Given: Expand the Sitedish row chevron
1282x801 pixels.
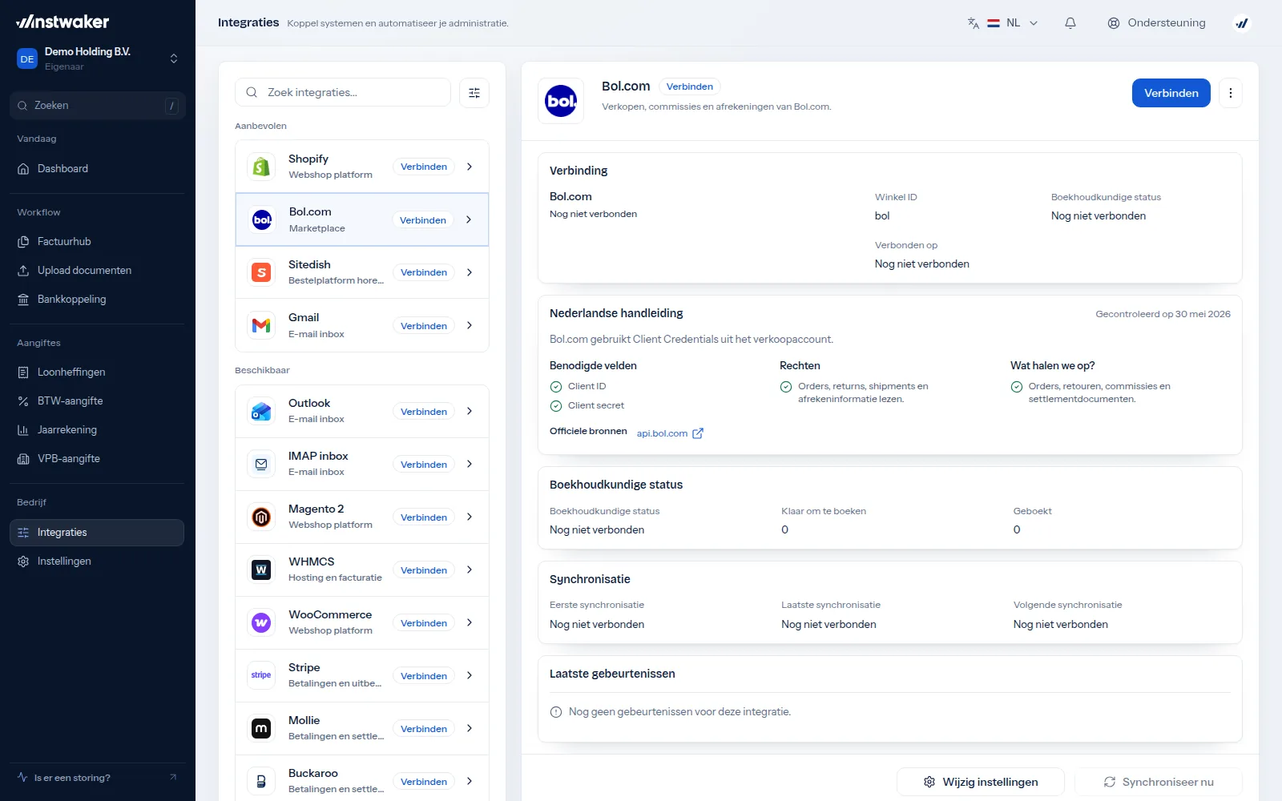Looking at the screenshot, I should (x=470, y=272).
